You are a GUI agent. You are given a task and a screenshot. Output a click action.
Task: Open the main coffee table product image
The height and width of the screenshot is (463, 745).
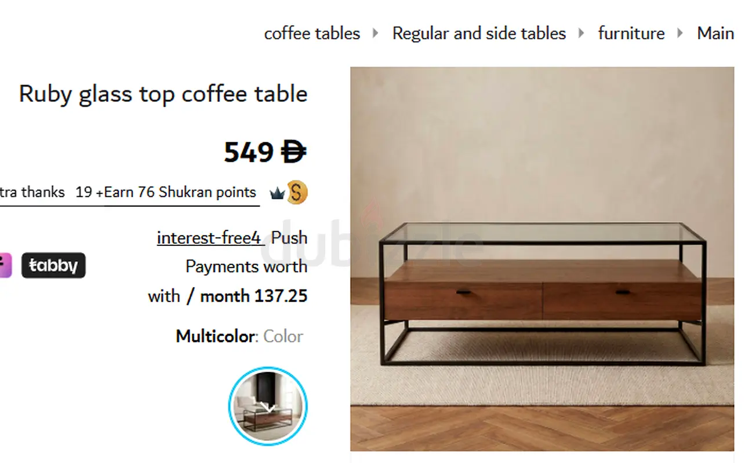tap(542, 259)
